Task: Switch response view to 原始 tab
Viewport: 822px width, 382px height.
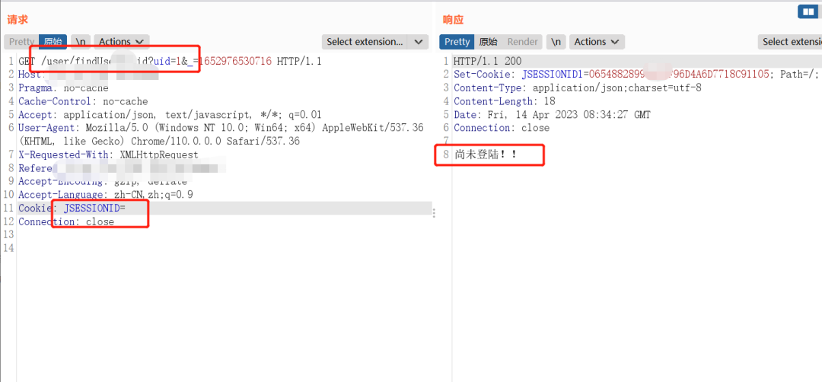Action: [x=489, y=42]
